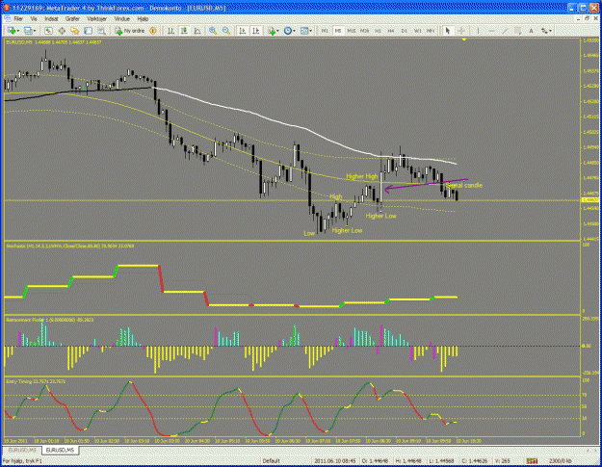The width and height of the screenshot is (602, 467).
Task: Toggle chart auto scroll
Action: point(243,31)
